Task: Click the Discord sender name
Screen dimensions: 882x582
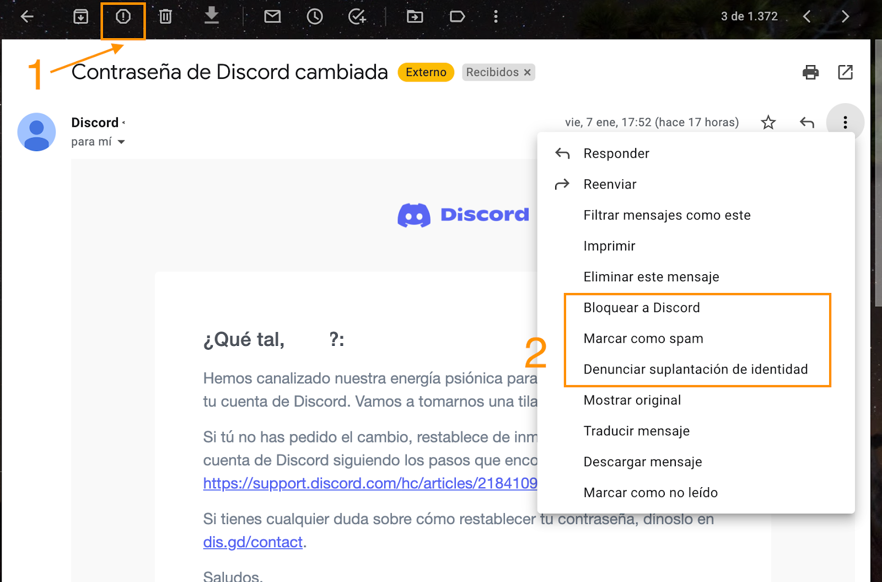Action: [95, 122]
